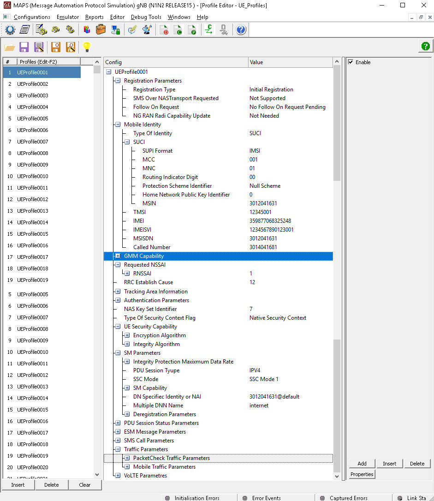Click the Add button
Image resolution: width=434 pixels, height=501 pixels.
click(x=362, y=464)
